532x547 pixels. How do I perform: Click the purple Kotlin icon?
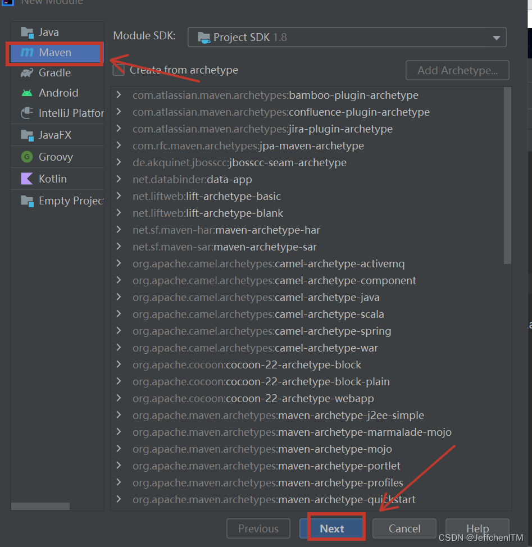[27, 179]
